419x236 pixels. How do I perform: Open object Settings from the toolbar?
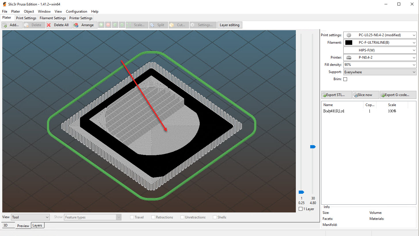203,25
